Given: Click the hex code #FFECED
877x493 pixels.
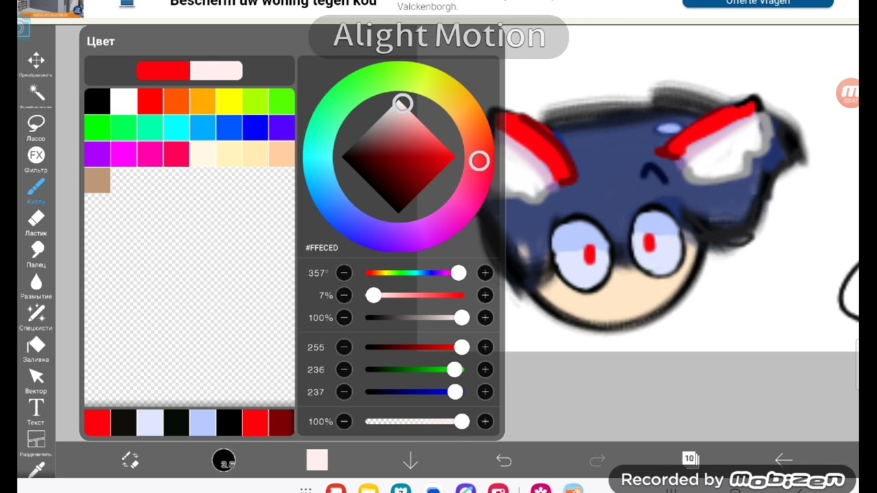Looking at the screenshot, I should [x=321, y=248].
